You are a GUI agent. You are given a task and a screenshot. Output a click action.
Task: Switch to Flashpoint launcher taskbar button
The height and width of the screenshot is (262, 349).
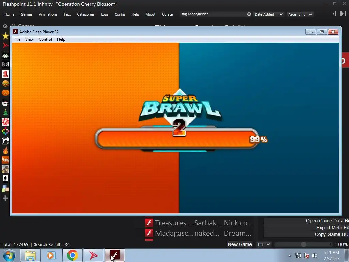click(93, 255)
